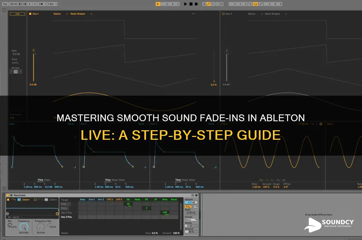Select the Slope tab of Amp envelope
Viewport: 362px width, 240px height.
coord(47,180)
